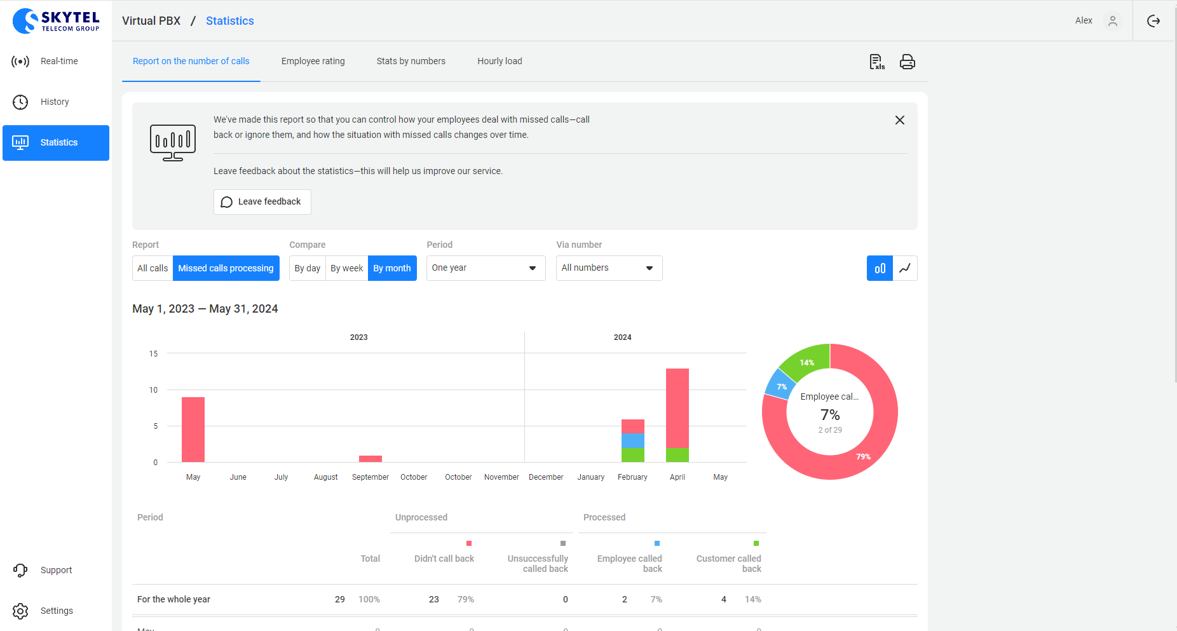Viewport: 1177px width, 631px height.
Task: Select Missed calls processing report
Action: tap(226, 268)
